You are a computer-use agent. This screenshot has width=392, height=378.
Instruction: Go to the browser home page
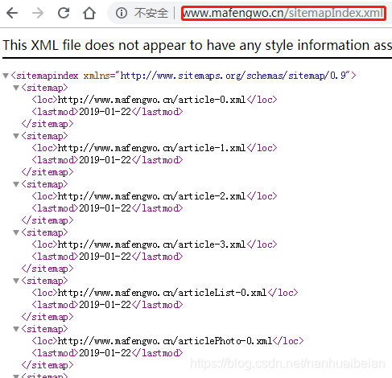(89, 13)
